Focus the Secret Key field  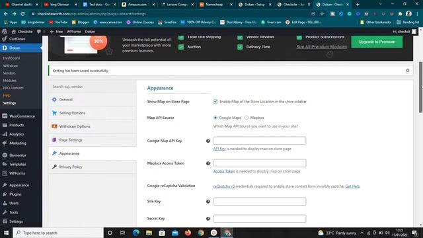pos(260,219)
